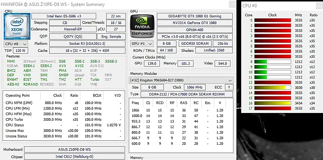Click the DDR4-2132 / PC4-17000 type field

187,94
